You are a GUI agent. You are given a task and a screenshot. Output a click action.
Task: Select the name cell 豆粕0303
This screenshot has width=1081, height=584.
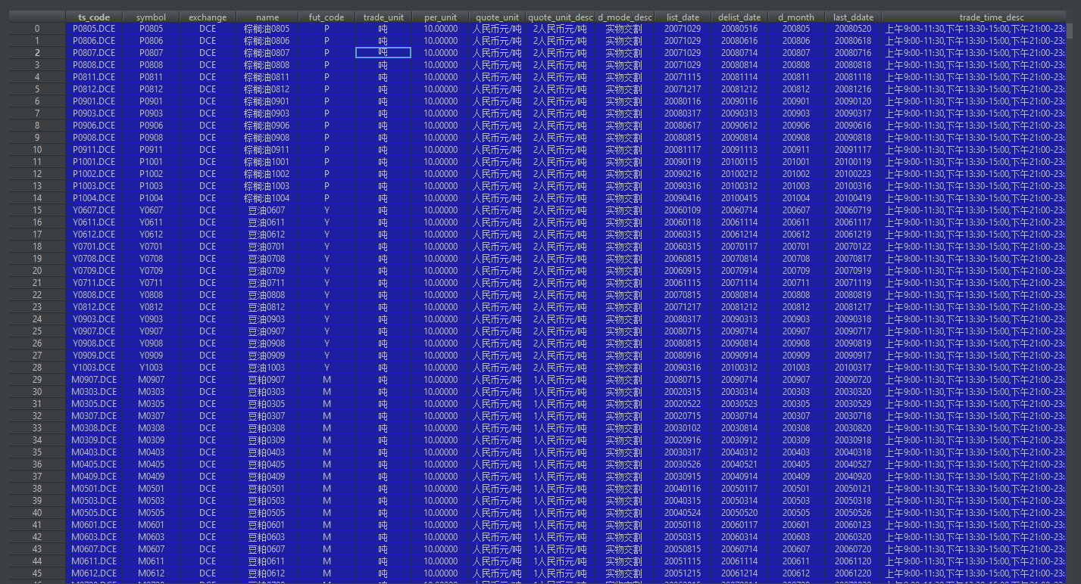(267, 392)
